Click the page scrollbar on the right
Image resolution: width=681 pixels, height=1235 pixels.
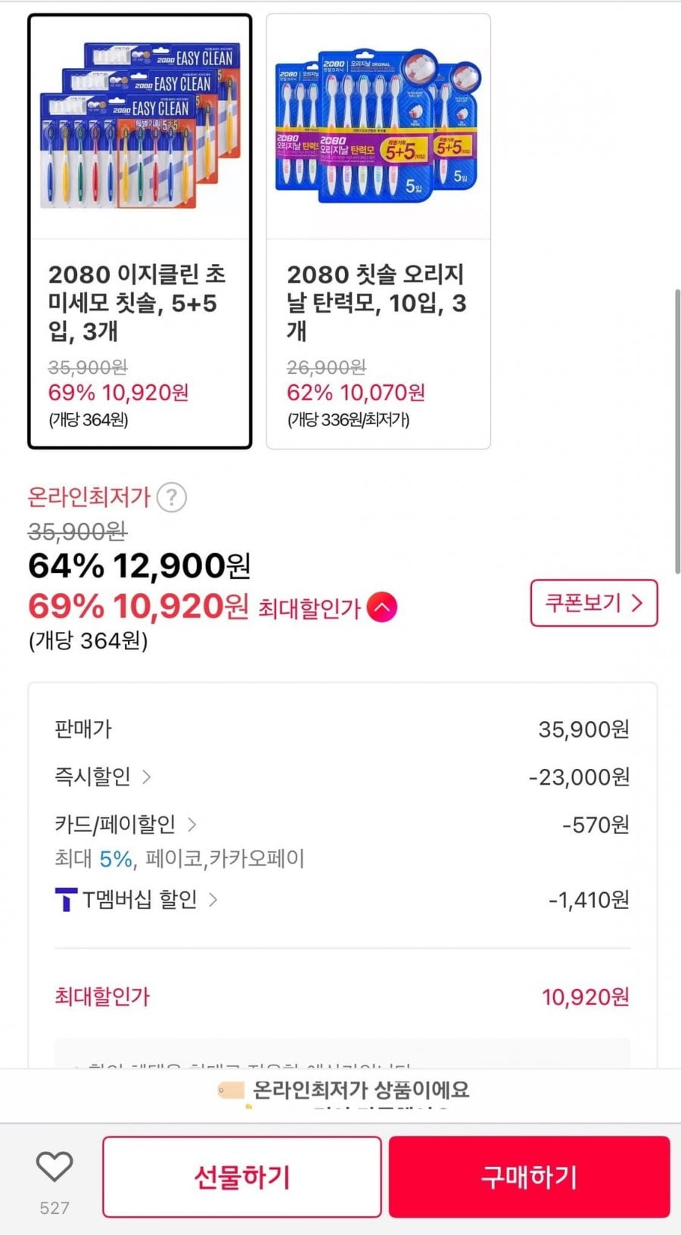676,431
